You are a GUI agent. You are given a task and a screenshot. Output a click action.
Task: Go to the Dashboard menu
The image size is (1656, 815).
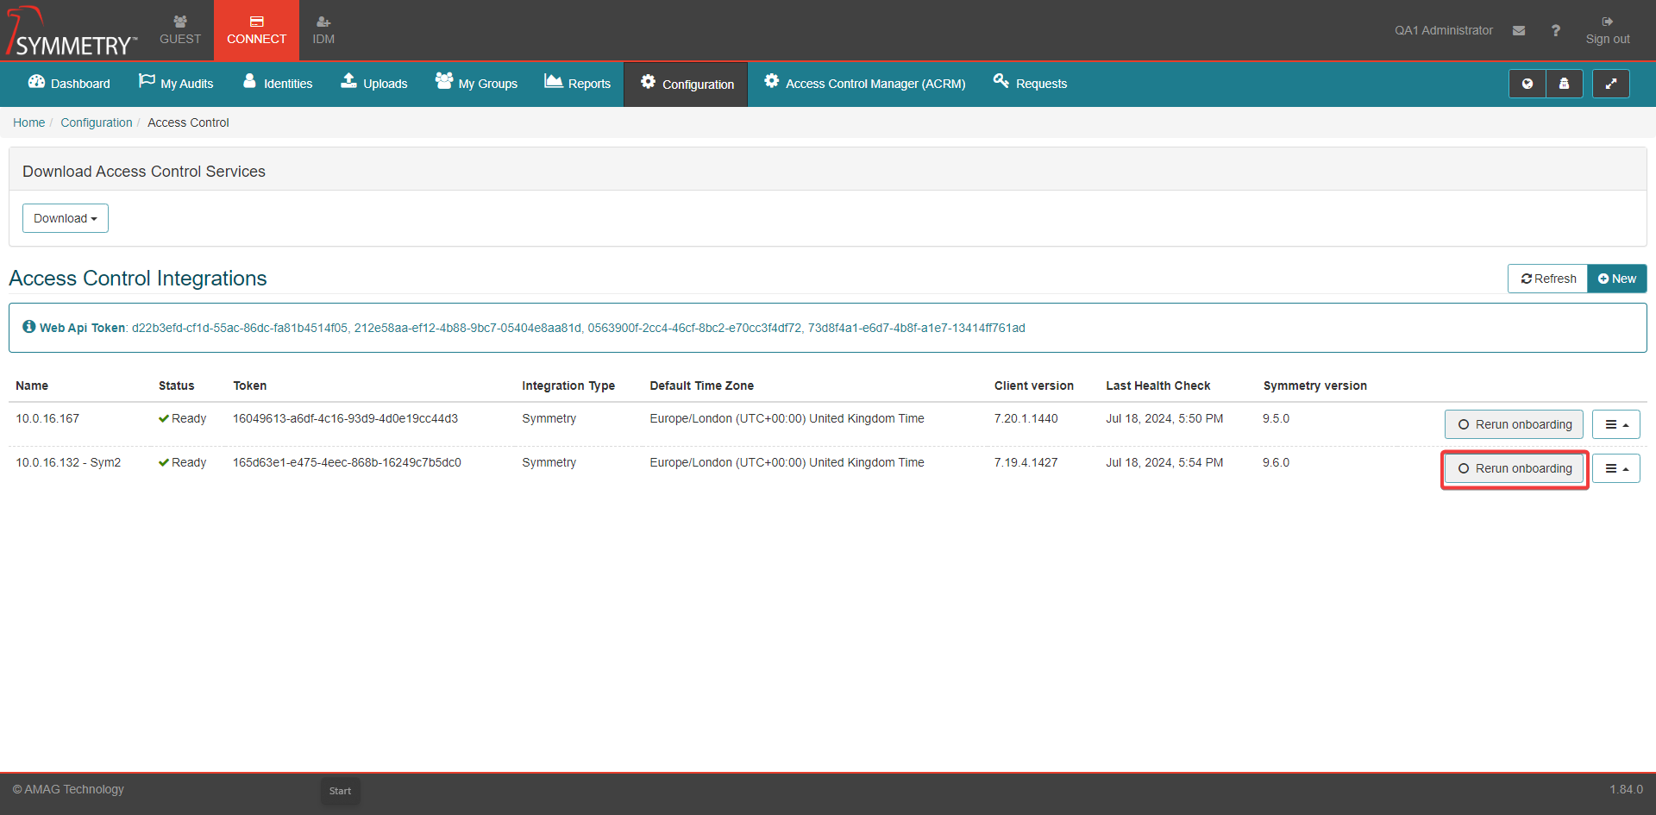click(x=69, y=84)
